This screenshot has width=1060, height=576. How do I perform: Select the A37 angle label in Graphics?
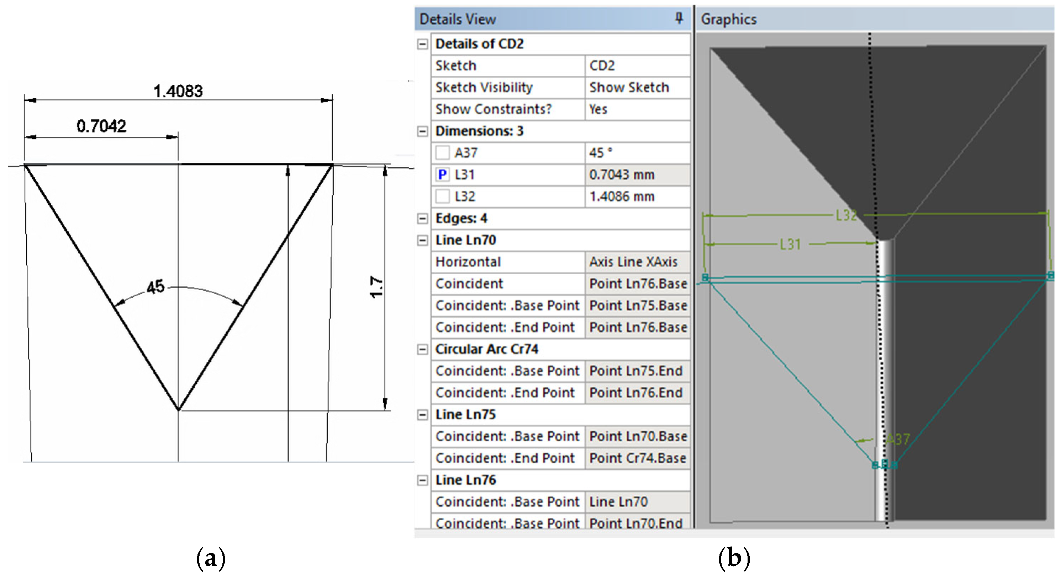click(898, 439)
